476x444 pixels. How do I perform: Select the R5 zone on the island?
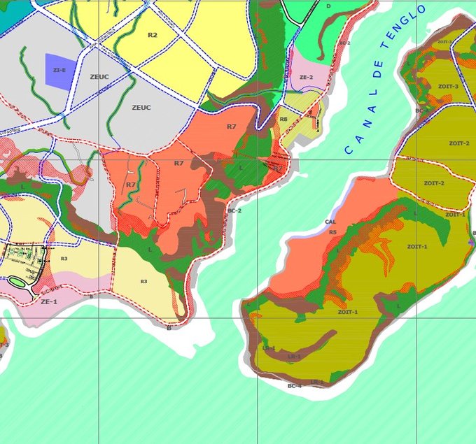click(x=333, y=232)
